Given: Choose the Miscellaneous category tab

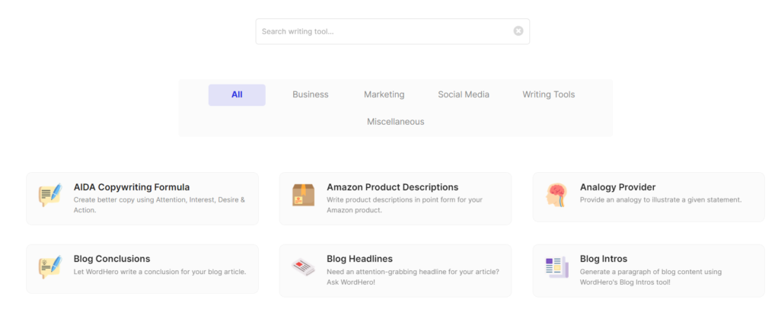Looking at the screenshot, I should [x=396, y=122].
